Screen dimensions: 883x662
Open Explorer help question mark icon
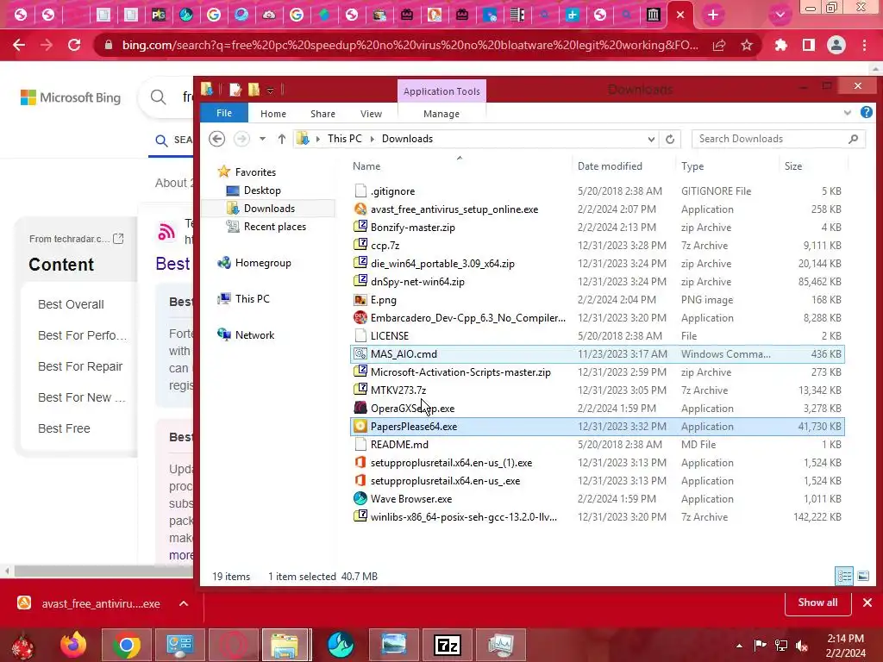866,113
